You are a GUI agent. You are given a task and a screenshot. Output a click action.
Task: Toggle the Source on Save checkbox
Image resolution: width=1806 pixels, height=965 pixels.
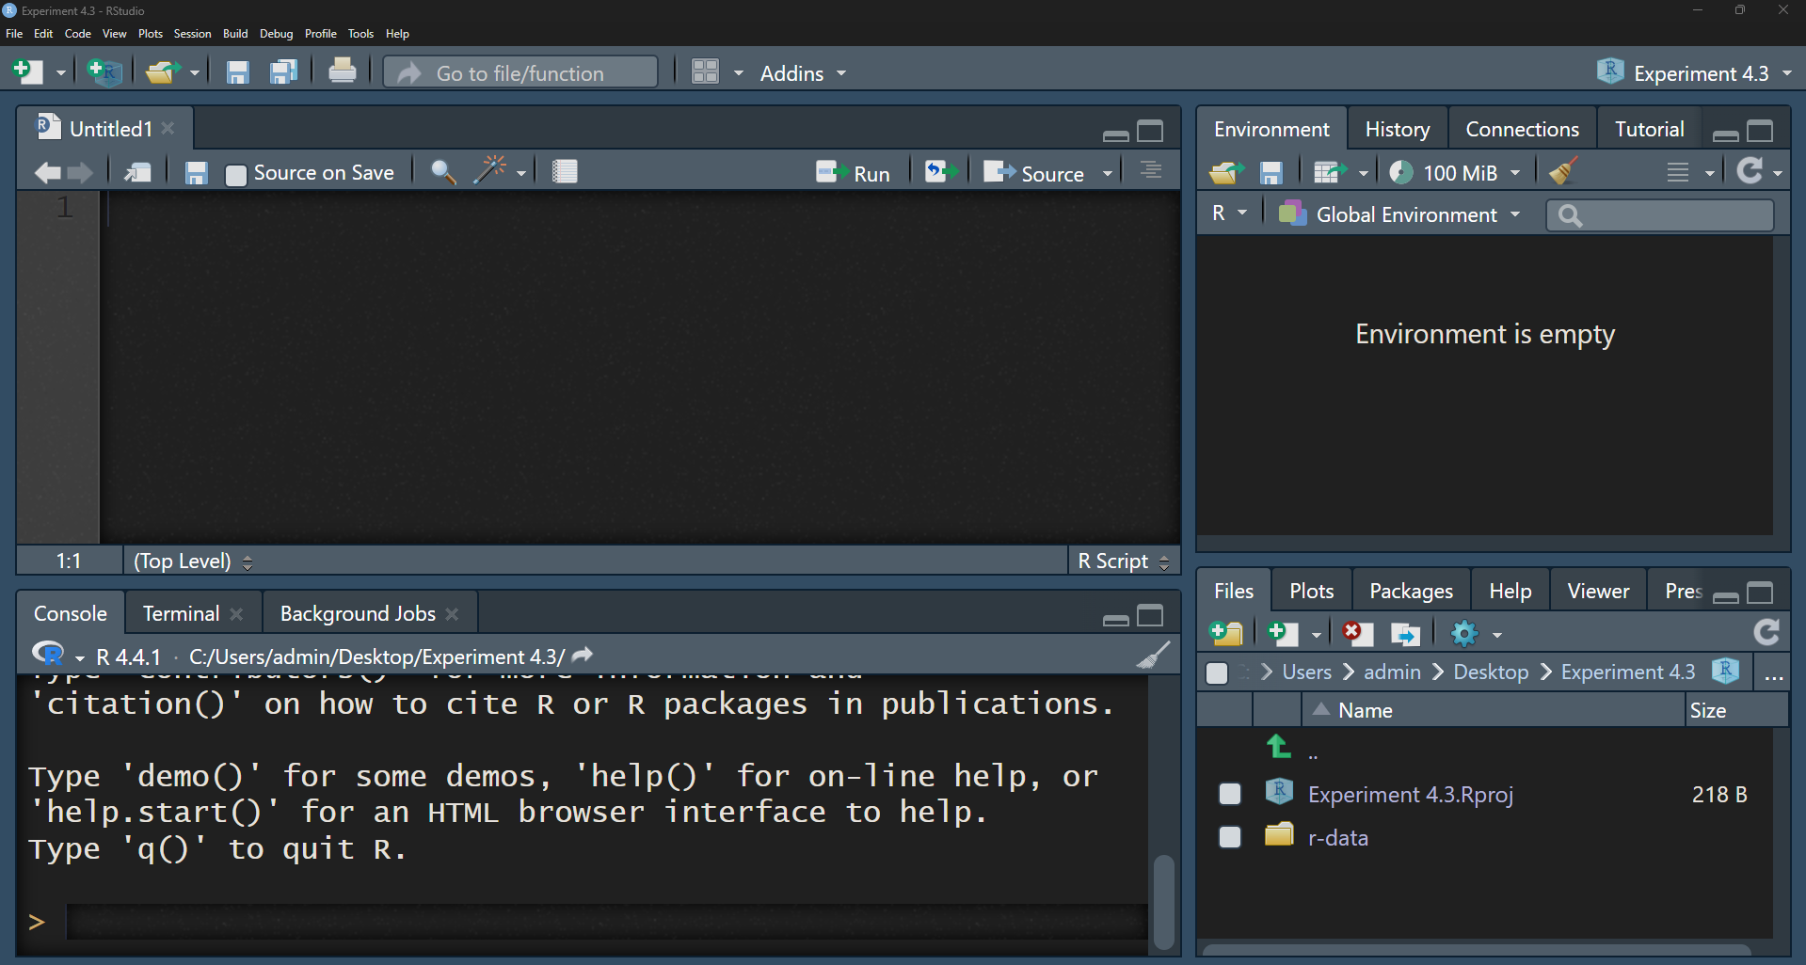pos(236,175)
